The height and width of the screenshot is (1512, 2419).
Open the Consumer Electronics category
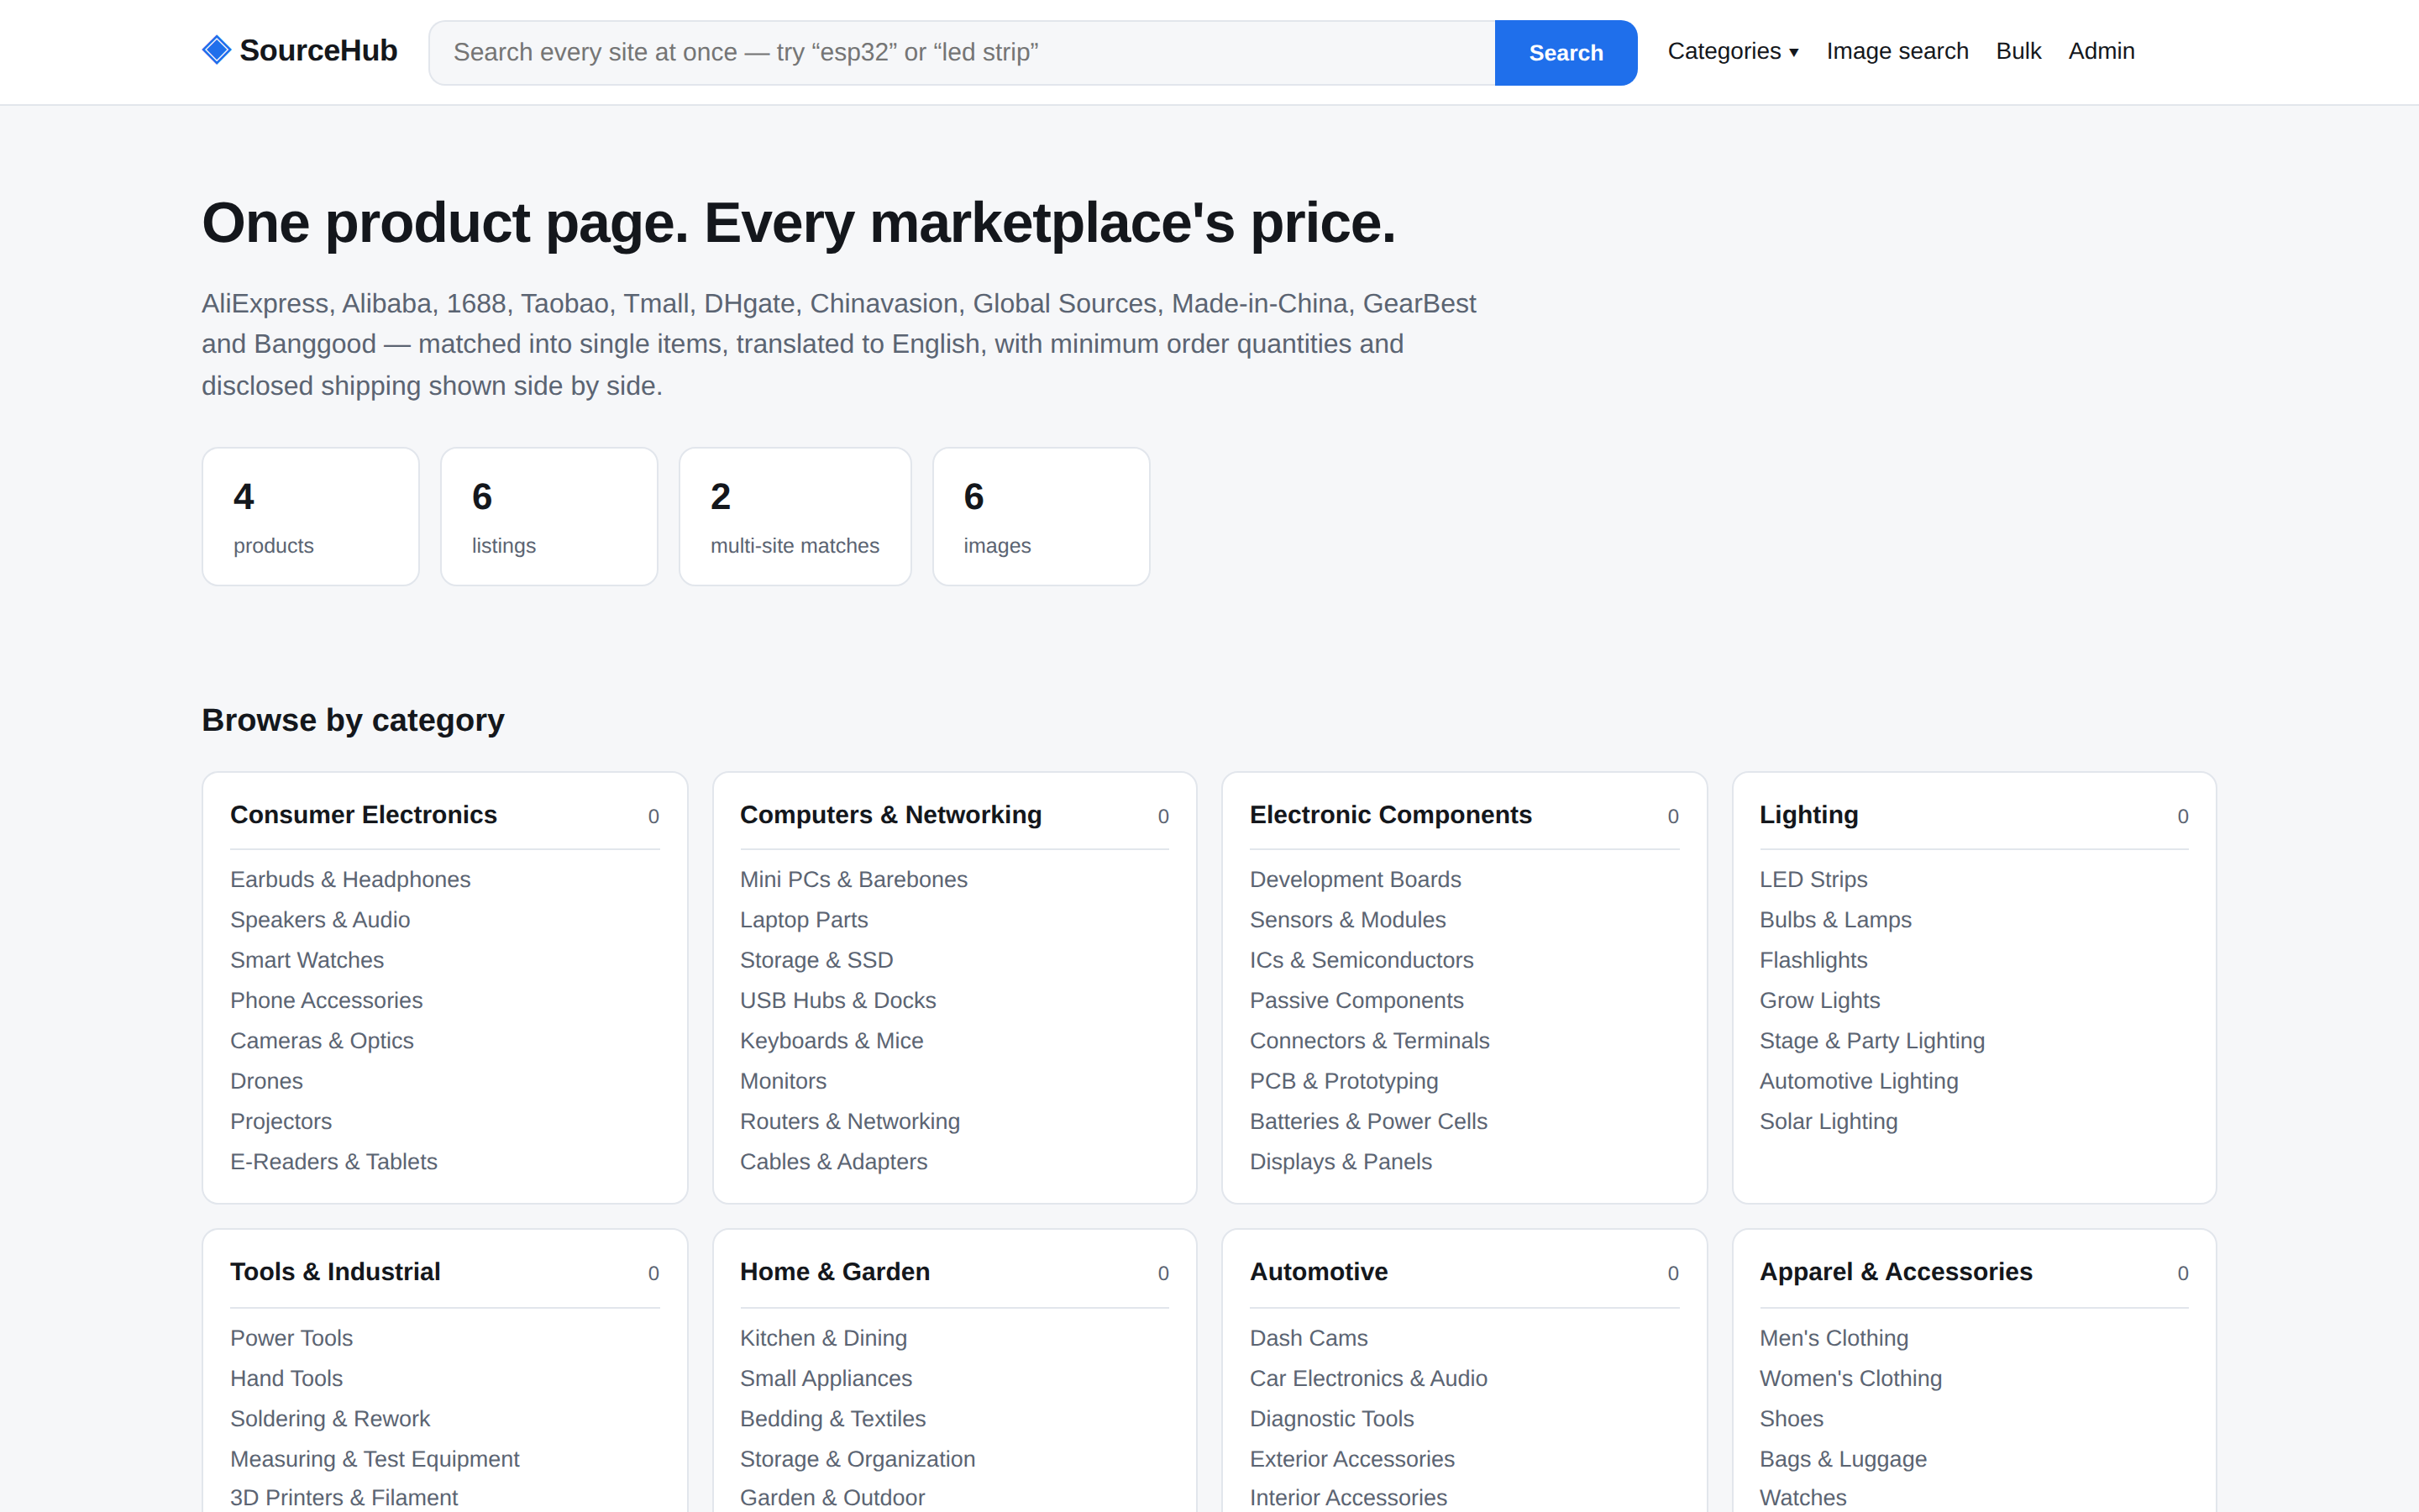click(363, 815)
